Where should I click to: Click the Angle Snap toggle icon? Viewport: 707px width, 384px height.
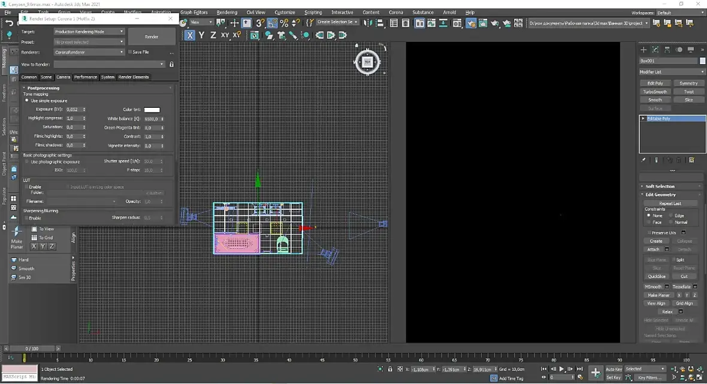273,23
